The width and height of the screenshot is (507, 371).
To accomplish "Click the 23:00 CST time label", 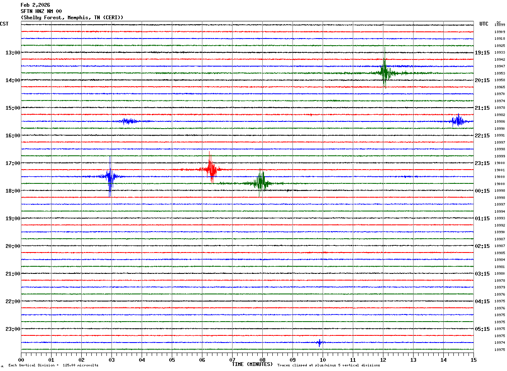I will pos(13,329).
